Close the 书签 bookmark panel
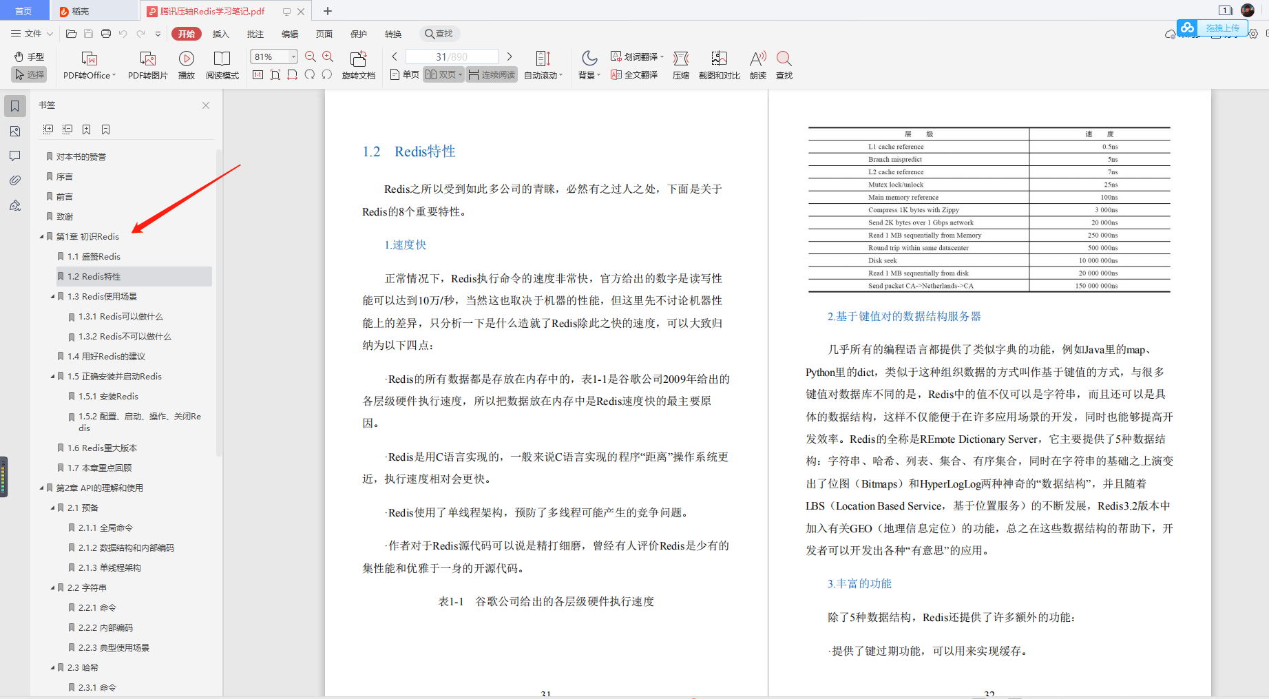This screenshot has height=699, width=1269. (206, 105)
